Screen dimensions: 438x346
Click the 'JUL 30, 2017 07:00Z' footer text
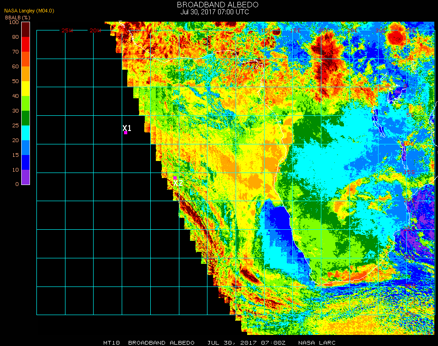246,343
